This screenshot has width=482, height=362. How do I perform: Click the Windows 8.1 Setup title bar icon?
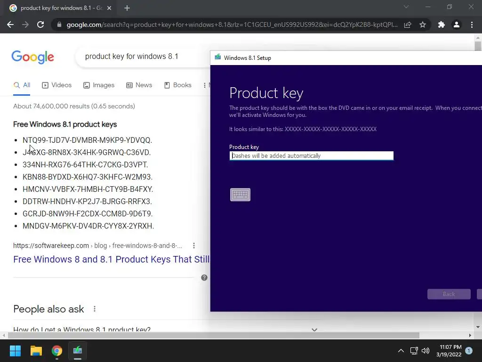[x=217, y=58]
